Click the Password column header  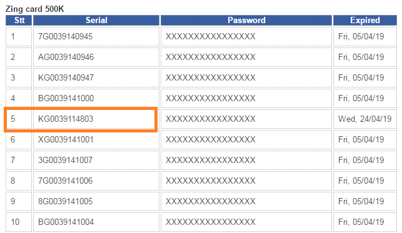[246, 20]
